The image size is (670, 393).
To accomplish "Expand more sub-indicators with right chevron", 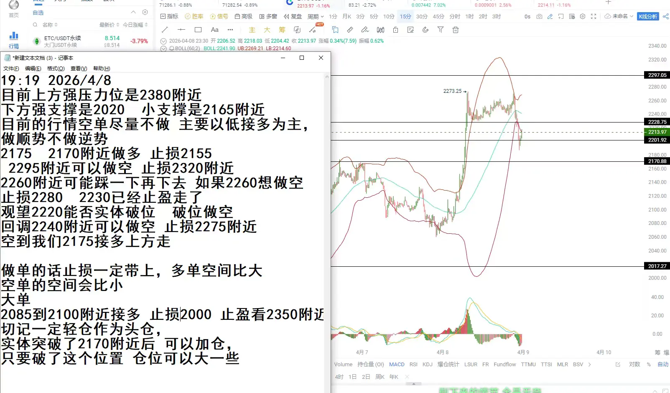I will tap(590, 365).
